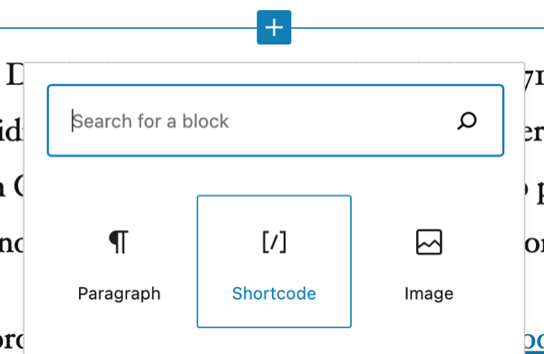This screenshot has width=544, height=354.
Task: Click the blank area below the search box
Action: [276, 176]
